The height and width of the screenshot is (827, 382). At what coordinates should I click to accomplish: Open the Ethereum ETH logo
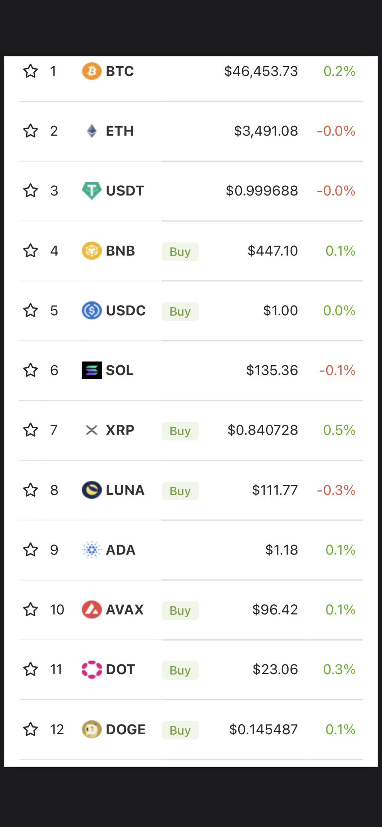(x=92, y=131)
